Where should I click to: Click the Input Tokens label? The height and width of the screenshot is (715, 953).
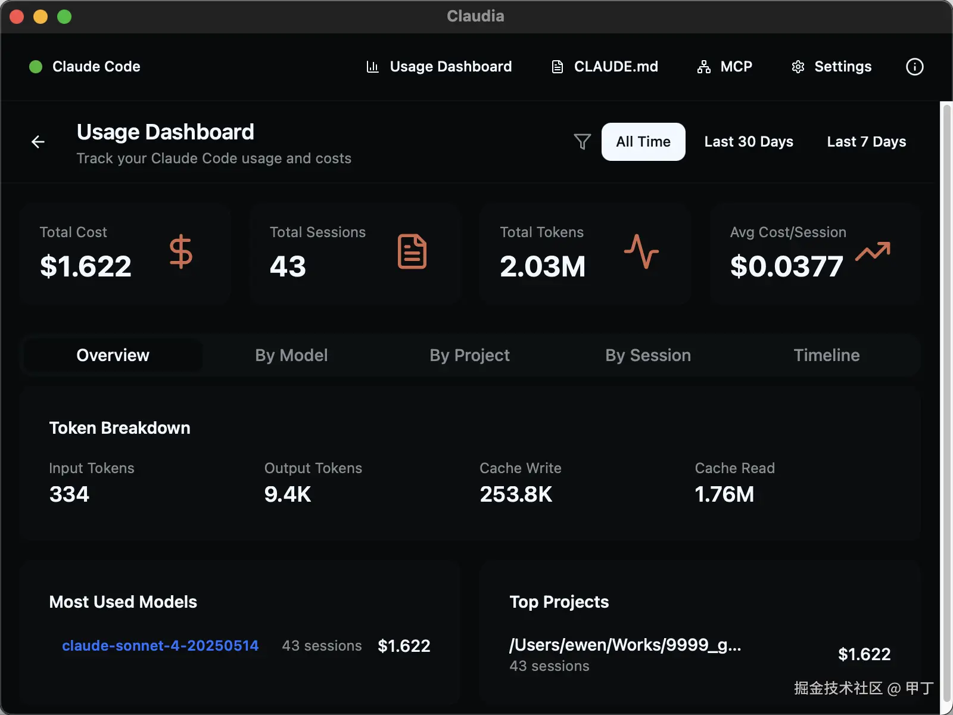[x=92, y=468]
